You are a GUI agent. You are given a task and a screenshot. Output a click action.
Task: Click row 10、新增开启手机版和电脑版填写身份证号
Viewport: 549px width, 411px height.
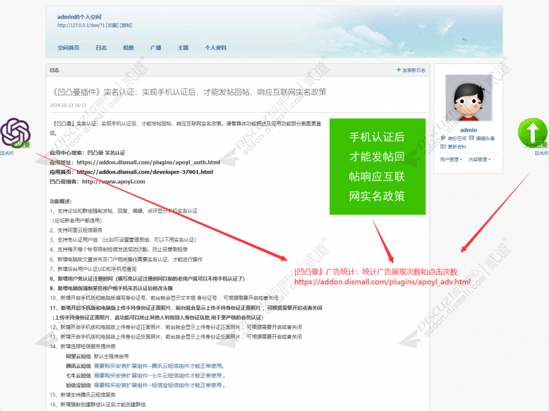tap(164, 298)
